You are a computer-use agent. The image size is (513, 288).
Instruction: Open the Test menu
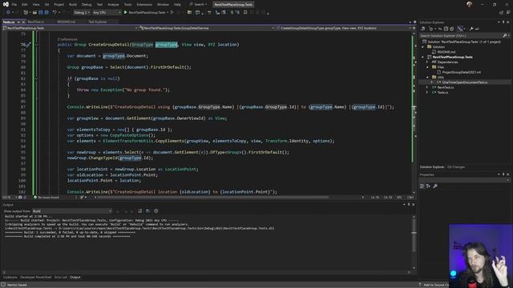point(99,5)
